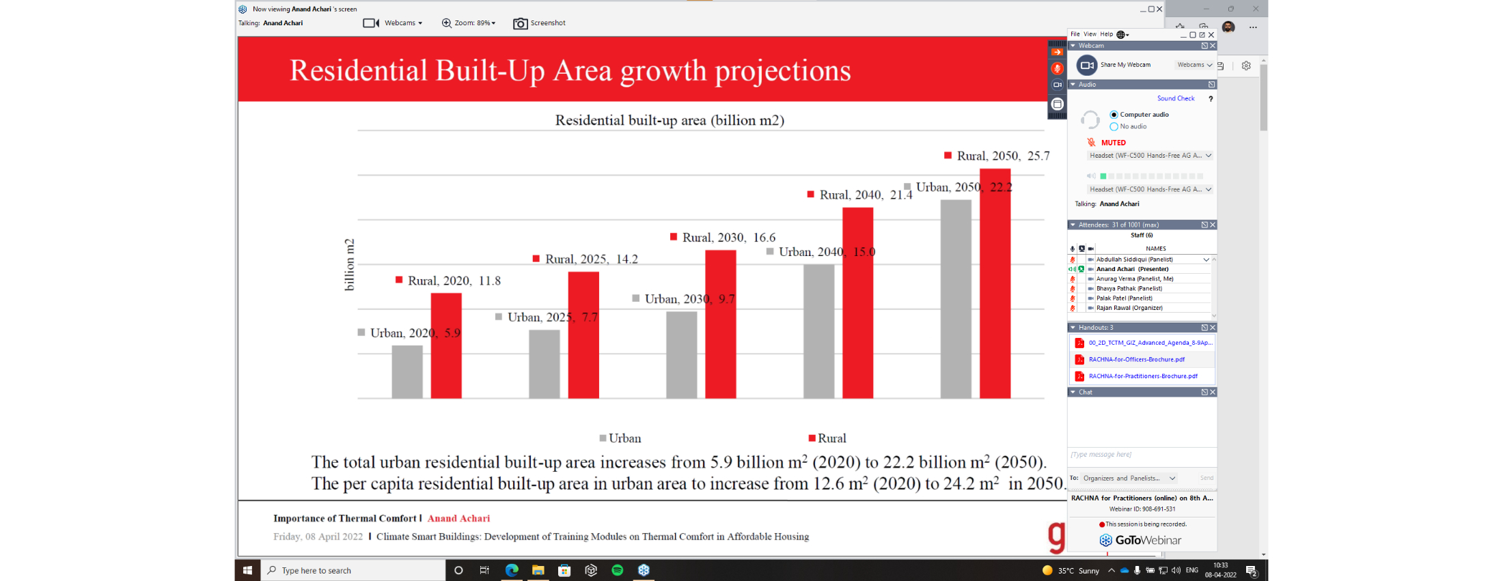Open the Zoom 89% dropdown
Viewport: 1503px width, 581px height.
pos(469,23)
